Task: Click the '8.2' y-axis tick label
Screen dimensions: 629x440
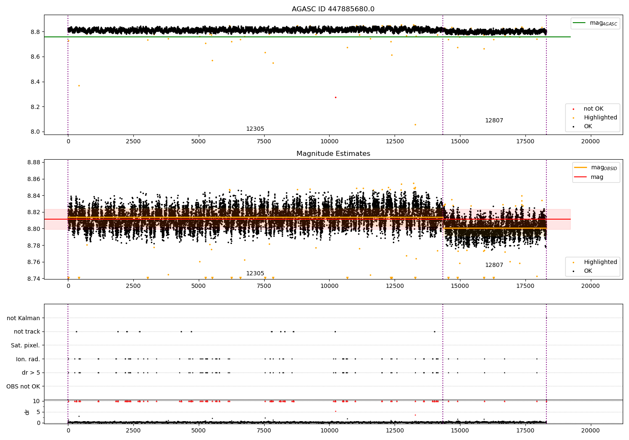Action: (36, 107)
